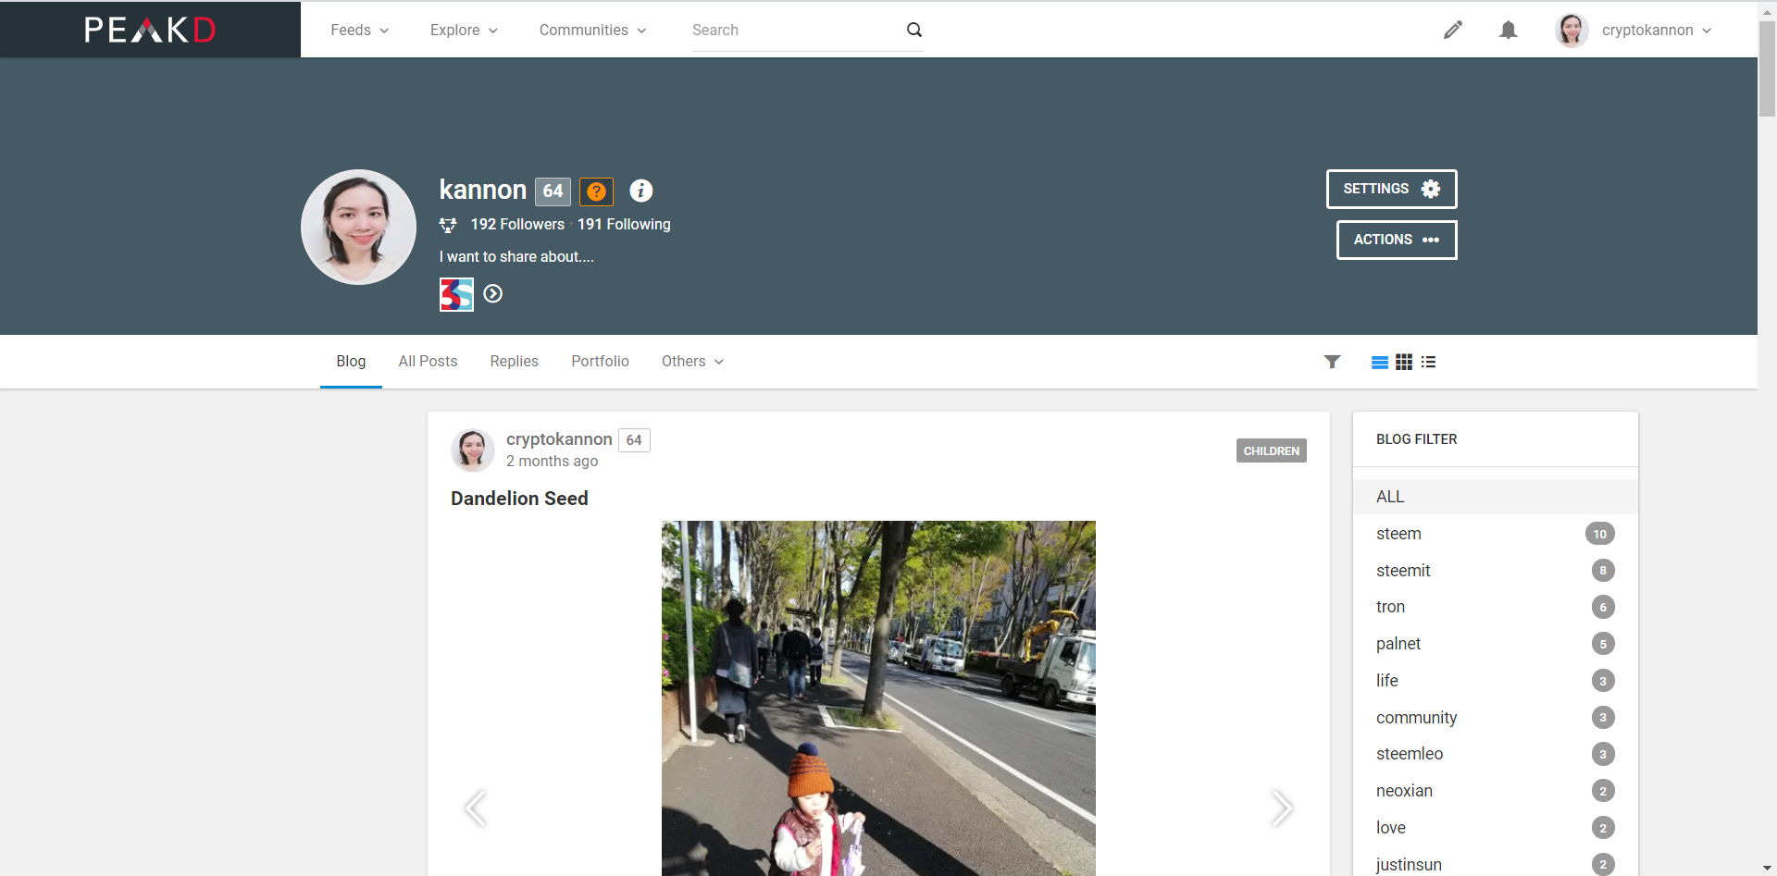
Task: Filter blog by community tag
Action: pyautogui.click(x=1496, y=718)
